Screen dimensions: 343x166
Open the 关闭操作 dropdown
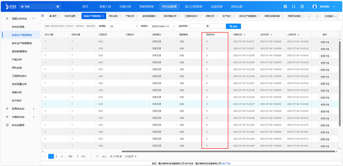331,16
